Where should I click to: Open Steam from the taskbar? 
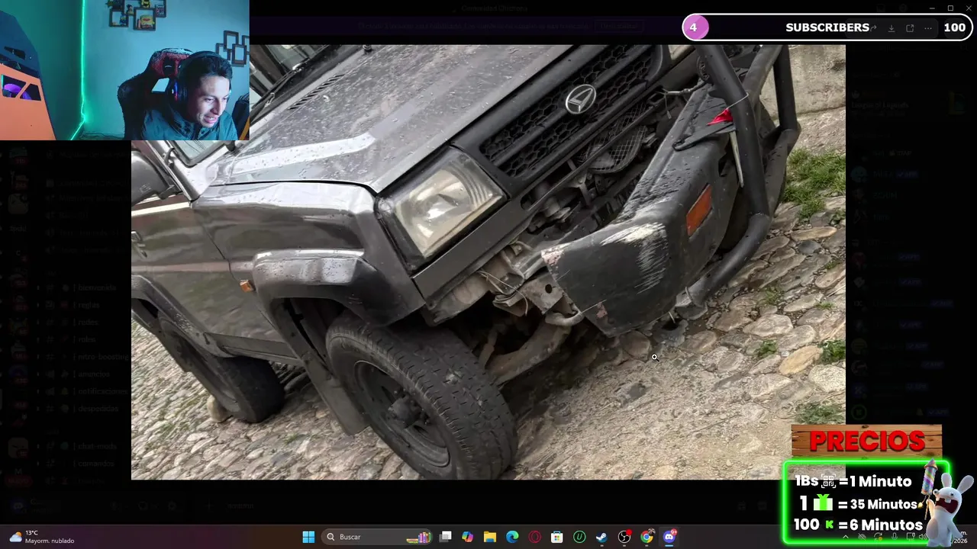pyautogui.click(x=601, y=537)
